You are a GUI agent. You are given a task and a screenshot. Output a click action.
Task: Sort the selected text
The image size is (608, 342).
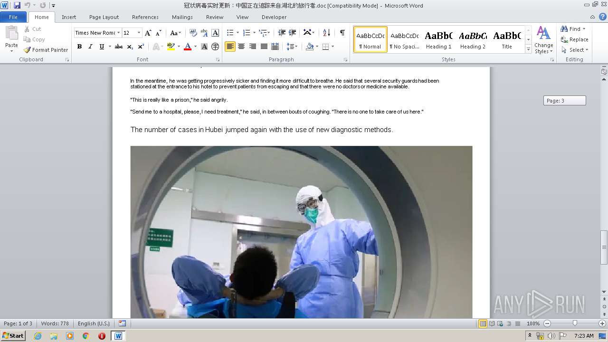326,33
